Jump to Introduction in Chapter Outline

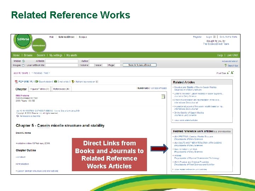pyautogui.click(x=23, y=164)
